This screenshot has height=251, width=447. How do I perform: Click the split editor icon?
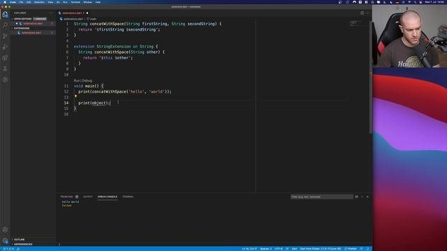362,13
